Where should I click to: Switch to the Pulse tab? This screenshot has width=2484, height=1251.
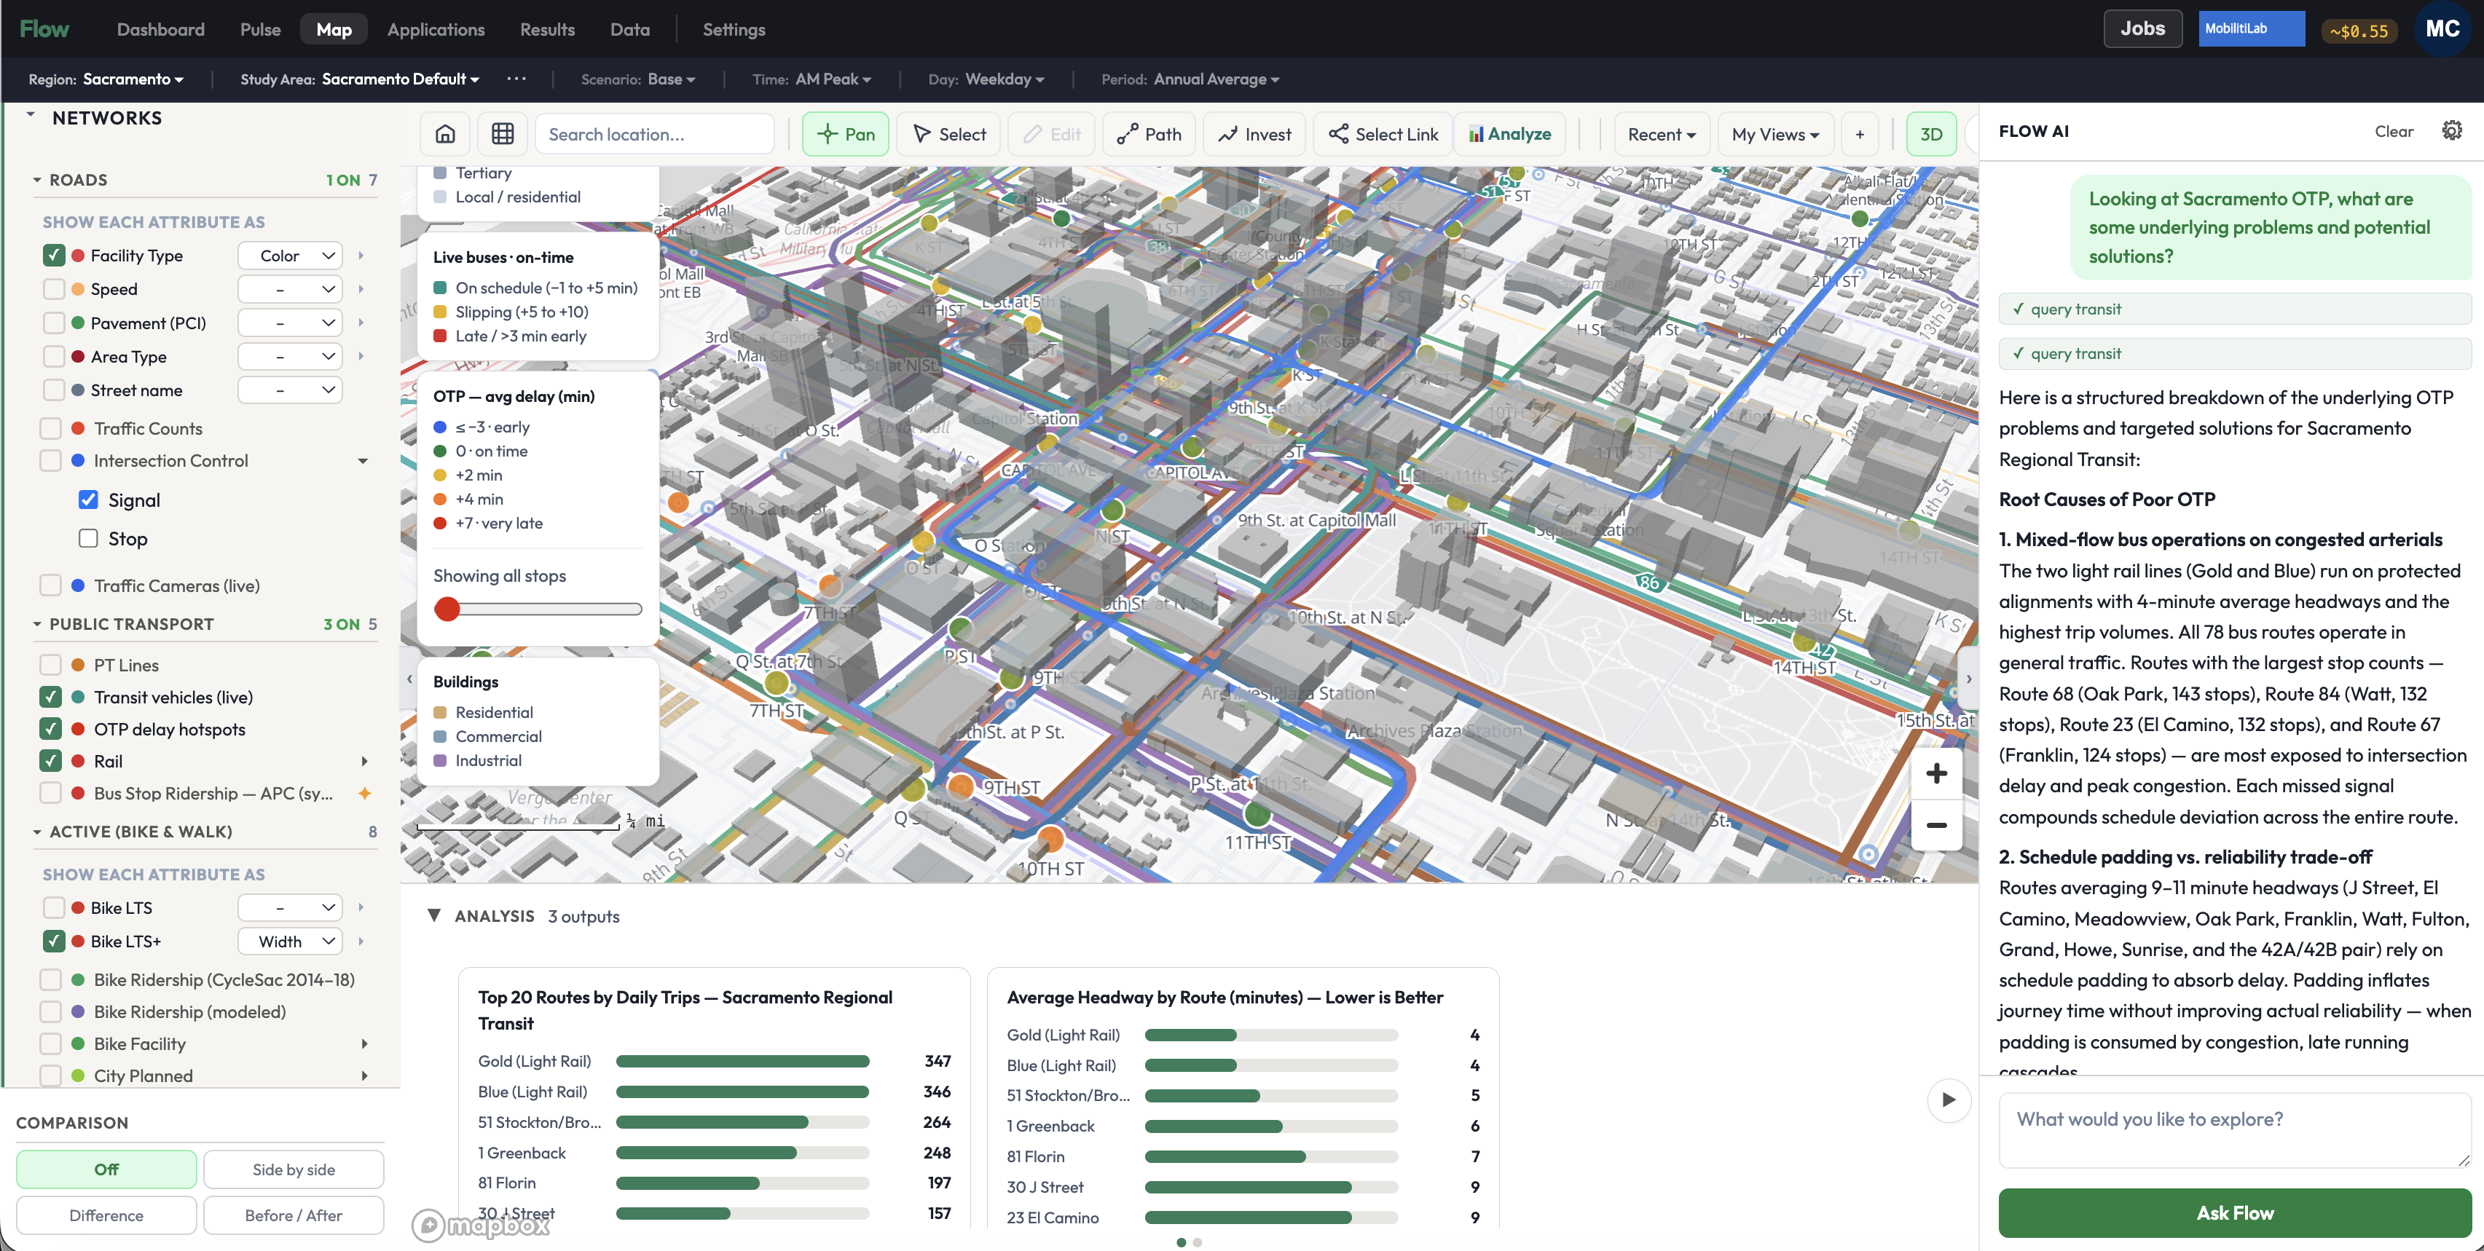(x=260, y=29)
